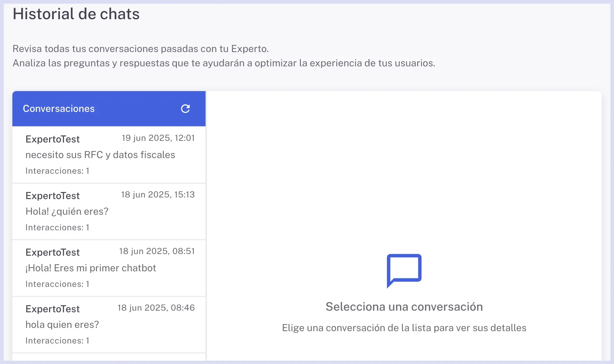614x364 pixels.
Task: Click the chat bubble placeholder icon
Action: coord(404,271)
